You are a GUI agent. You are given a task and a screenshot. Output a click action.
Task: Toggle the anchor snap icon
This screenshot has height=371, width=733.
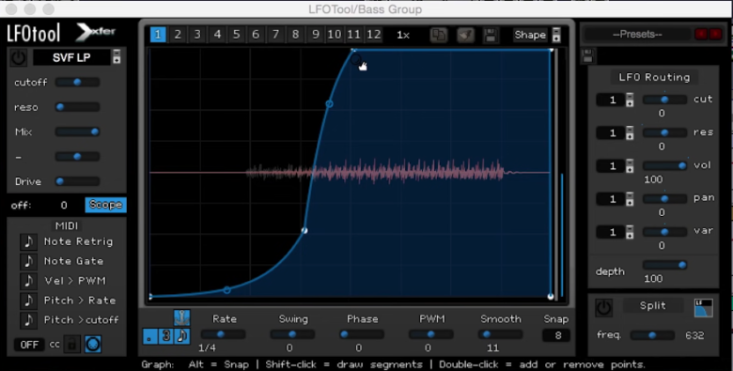(x=181, y=317)
